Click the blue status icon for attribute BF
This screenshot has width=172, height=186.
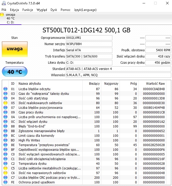5,149
